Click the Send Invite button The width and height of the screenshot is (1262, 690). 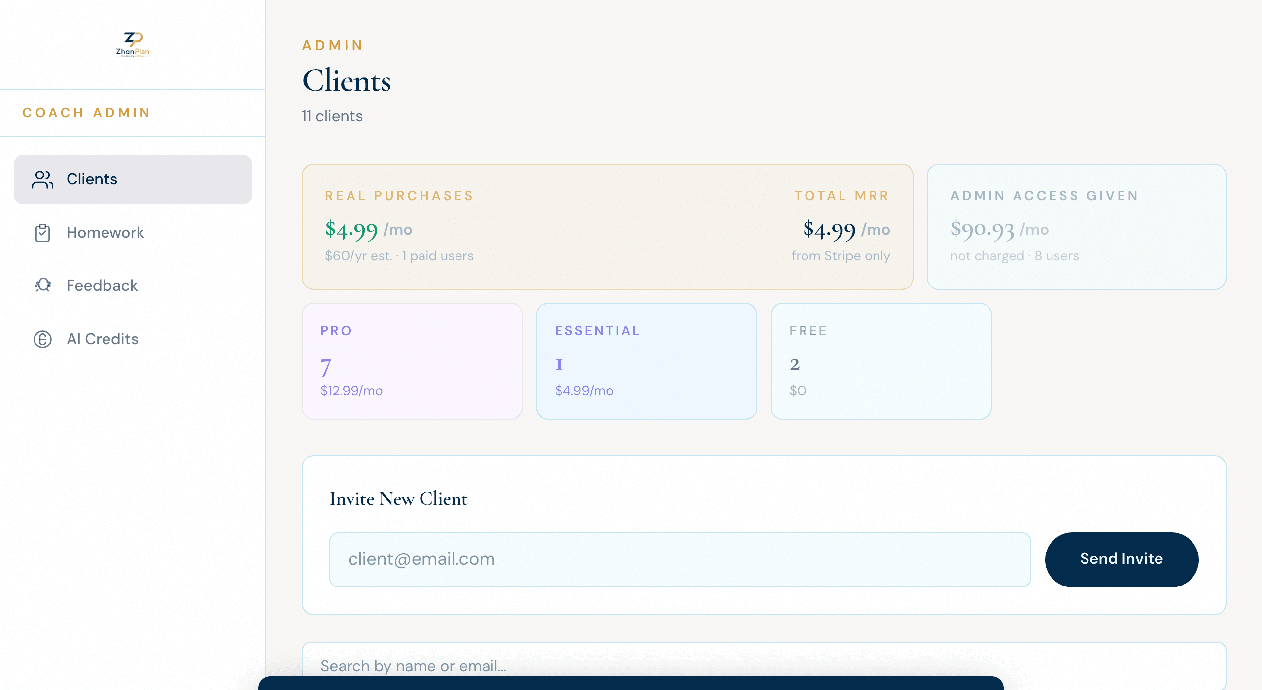pyautogui.click(x=1122, y=559)
